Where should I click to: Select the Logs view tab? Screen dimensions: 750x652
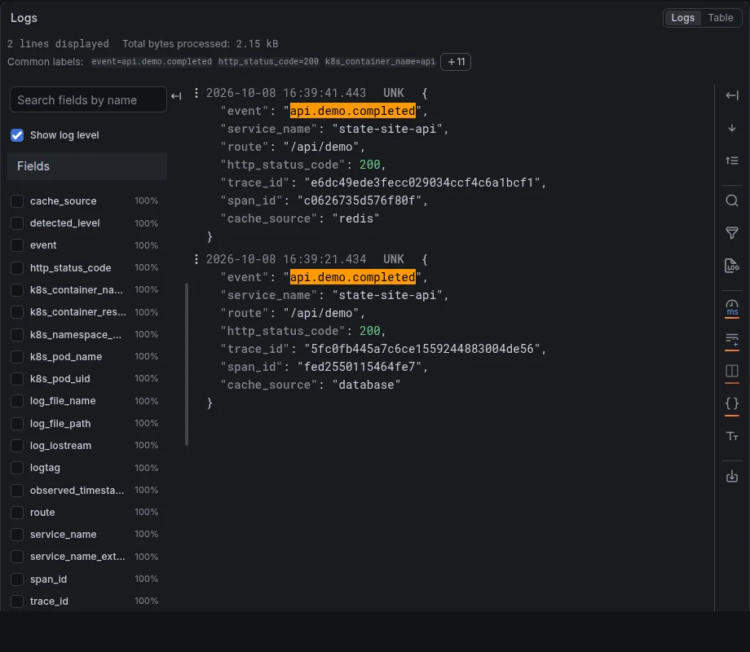tap(682, 18)
